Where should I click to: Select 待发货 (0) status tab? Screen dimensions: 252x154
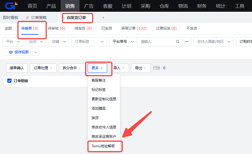(83, 28)
